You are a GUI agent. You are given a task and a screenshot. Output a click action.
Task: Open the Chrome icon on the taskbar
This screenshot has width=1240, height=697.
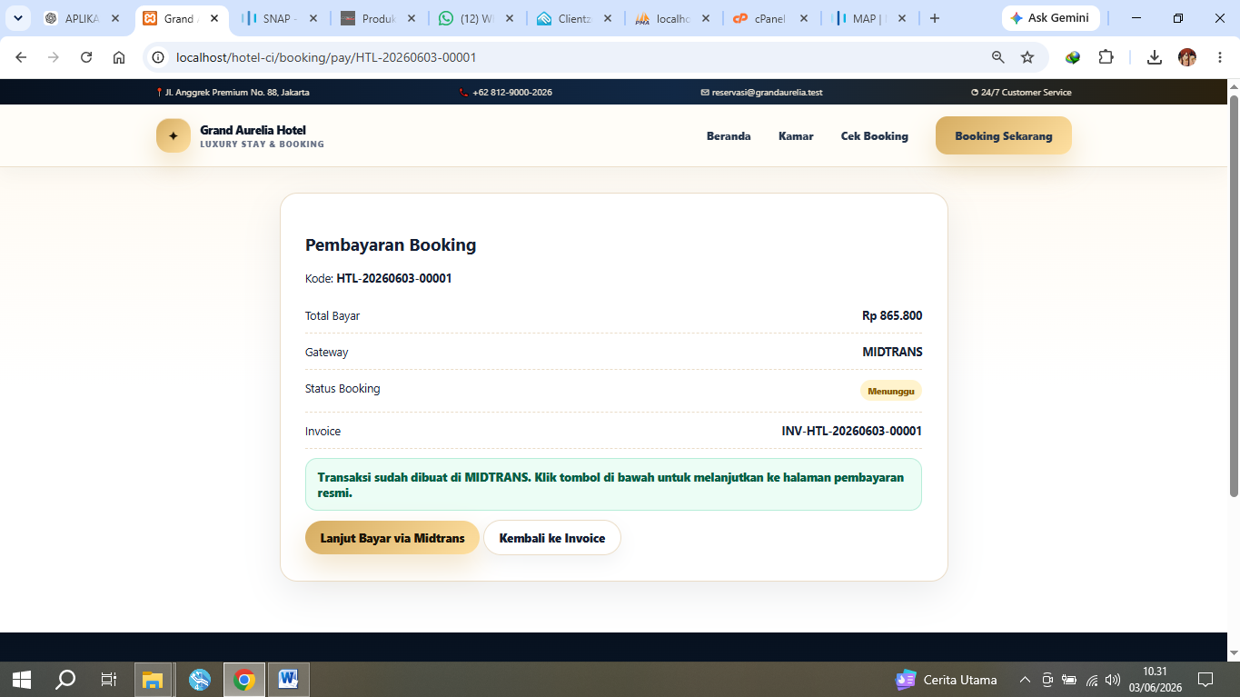[x=243, y=680]
